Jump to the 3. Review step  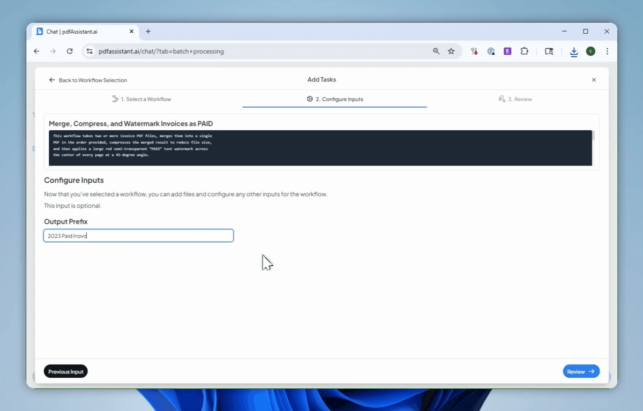coord(515,99)
